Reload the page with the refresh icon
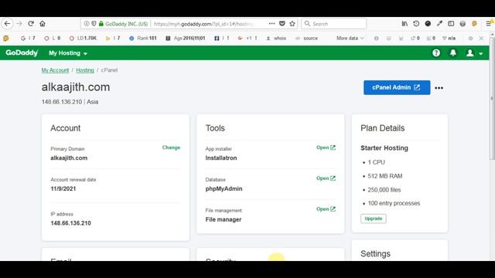Screen dimensions: 495x278 31,24
